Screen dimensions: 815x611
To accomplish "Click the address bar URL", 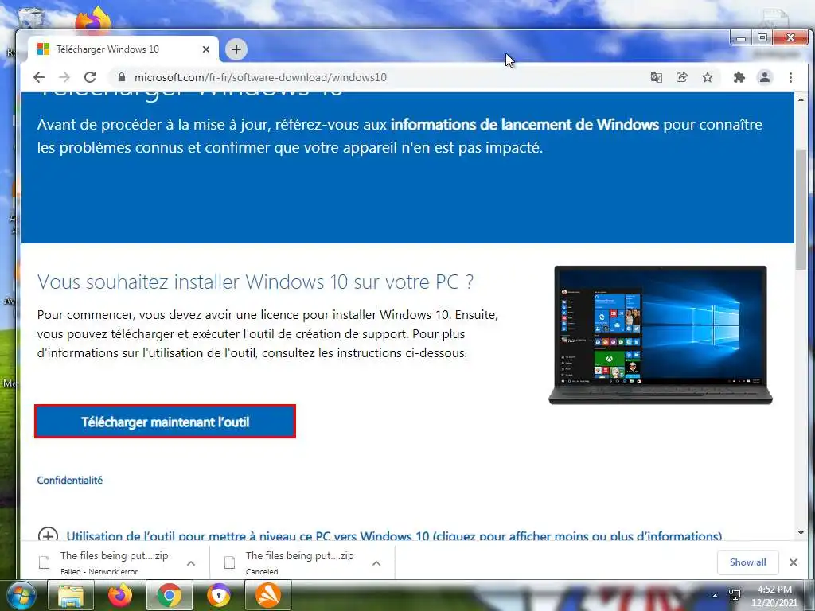I will tap(260, 77).
